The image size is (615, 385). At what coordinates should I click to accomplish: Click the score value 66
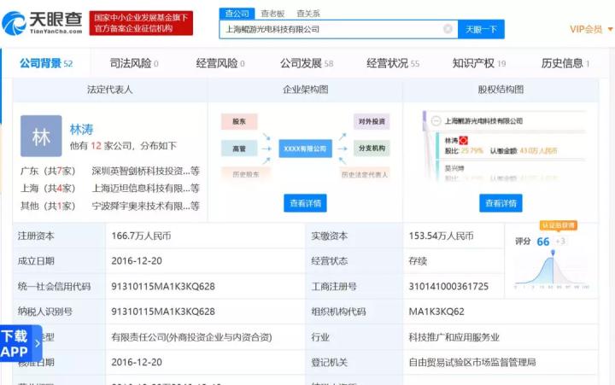pos(543,242)
